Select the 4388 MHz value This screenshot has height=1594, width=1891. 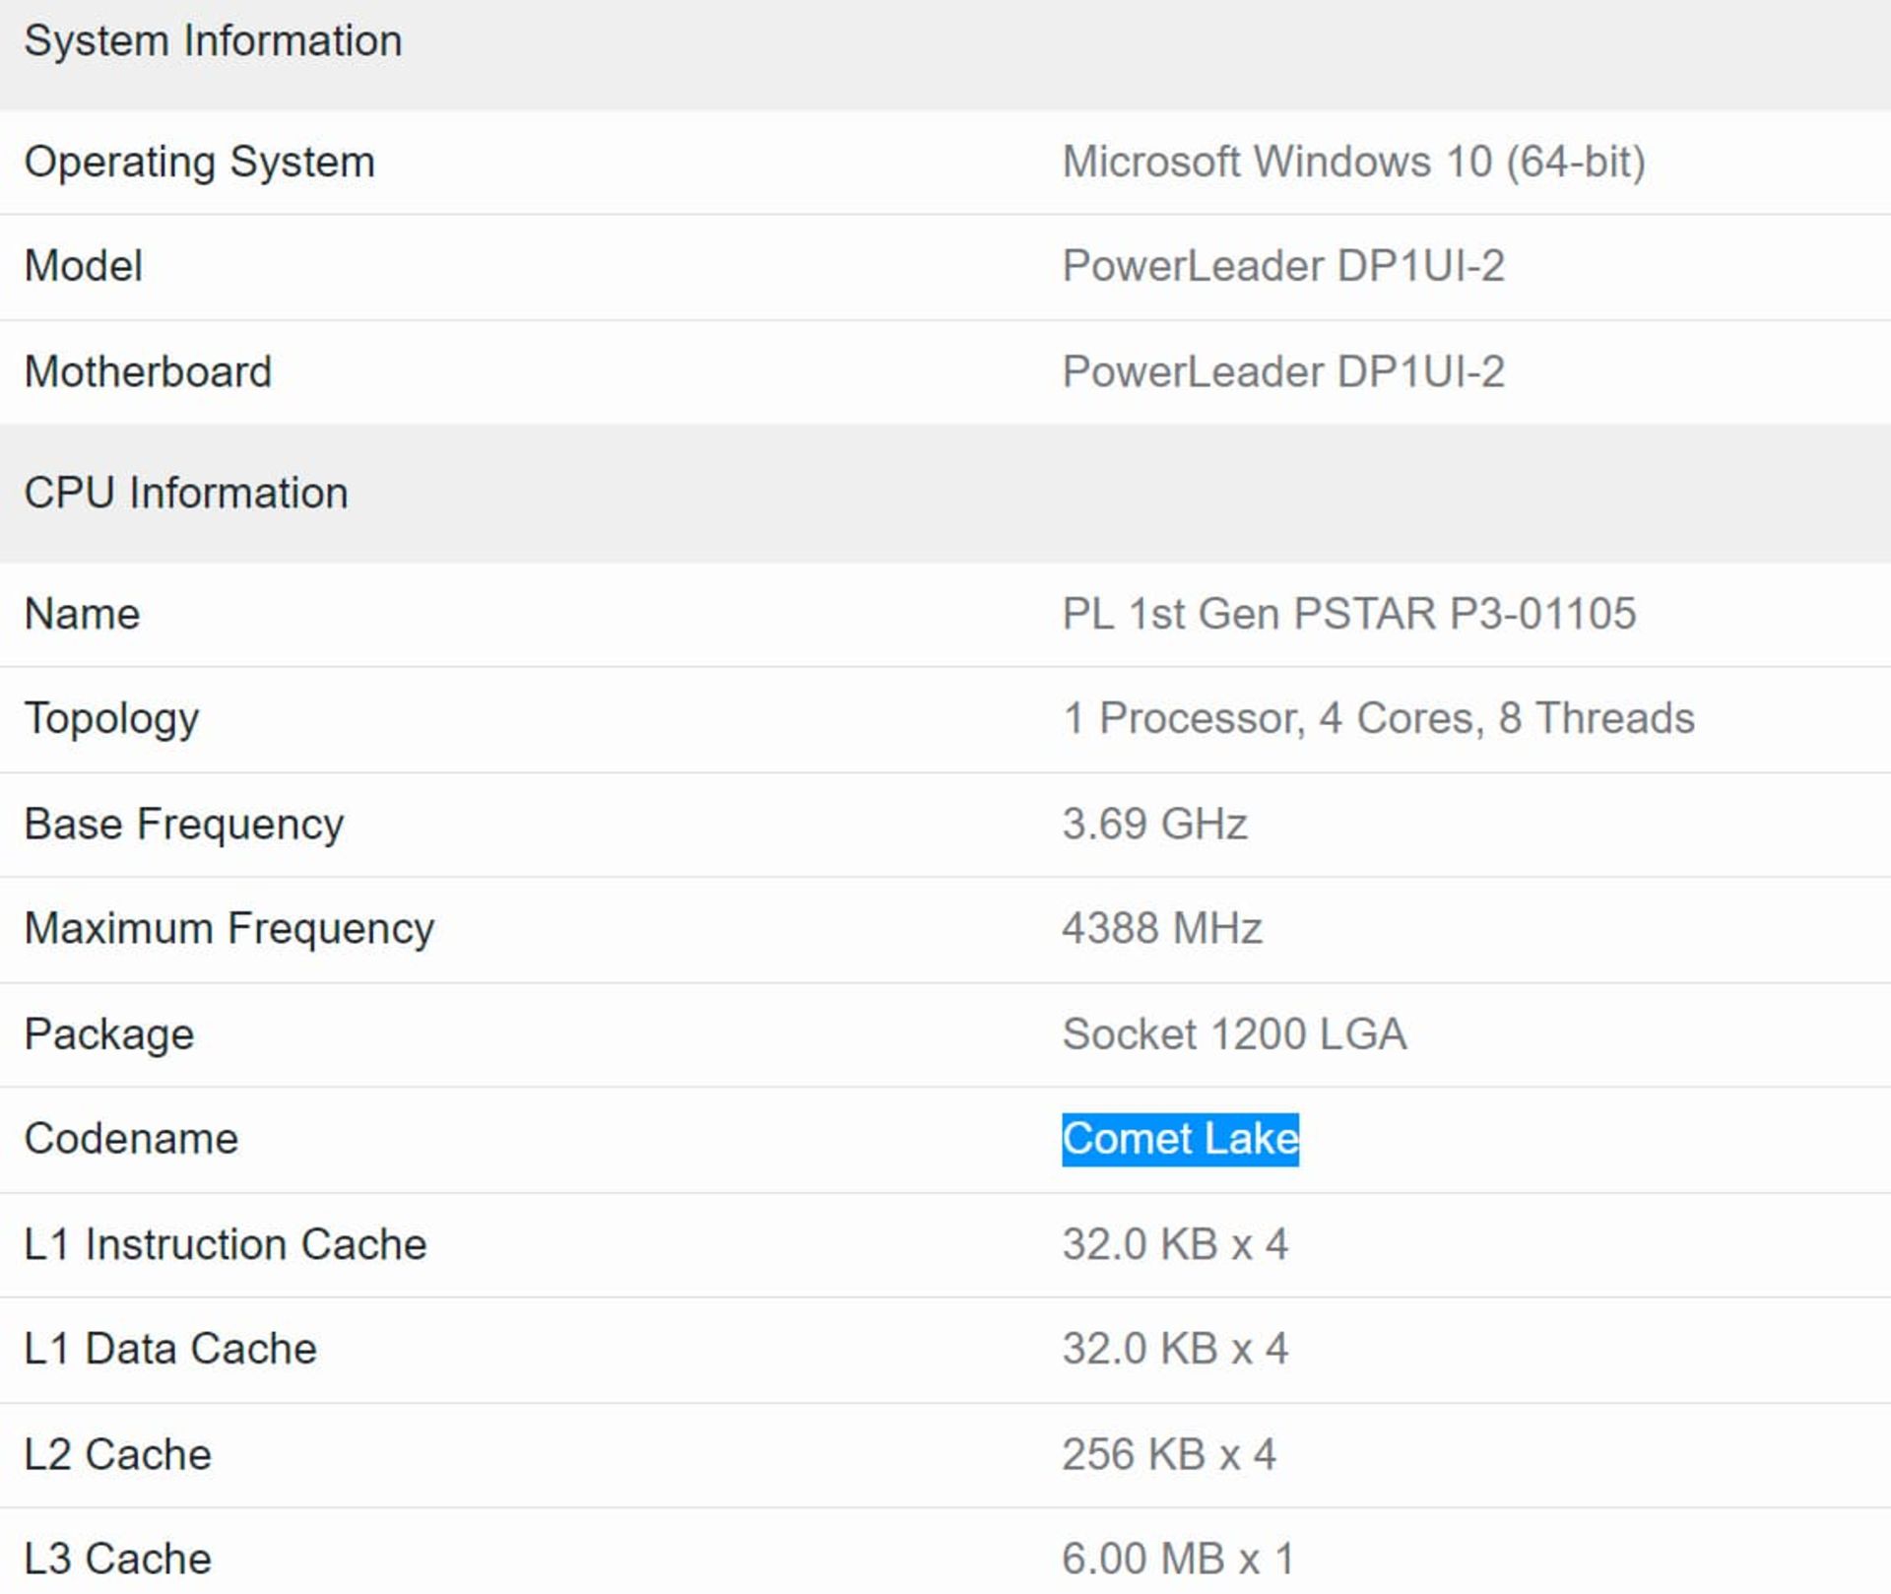pyautogui.click(x=1162, y=929)
